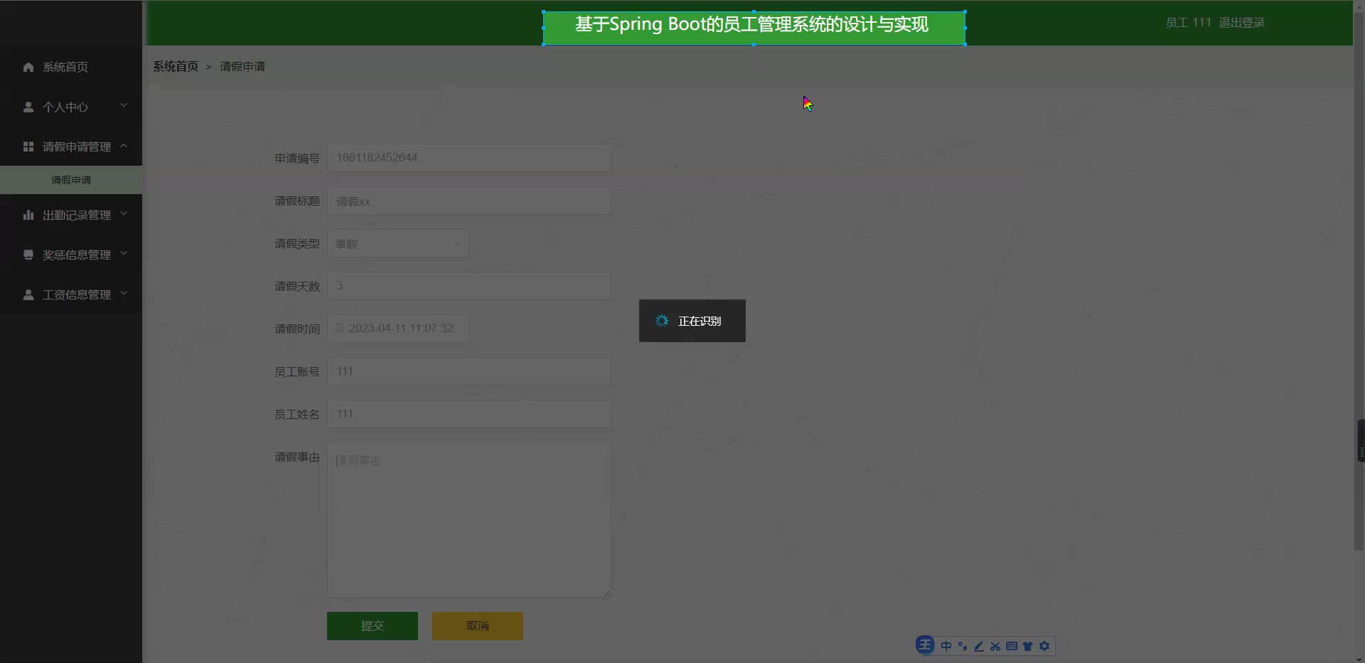The image size is (1365, 663).
Task: Collapse the 请假申请管理 submenu chevron
Action: coord(124,145)
